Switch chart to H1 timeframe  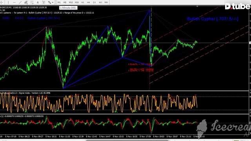83,2
